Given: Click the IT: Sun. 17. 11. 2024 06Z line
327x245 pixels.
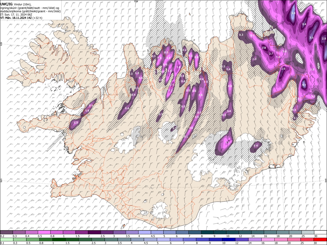Looking at the screenshot, I should point(17,15).
